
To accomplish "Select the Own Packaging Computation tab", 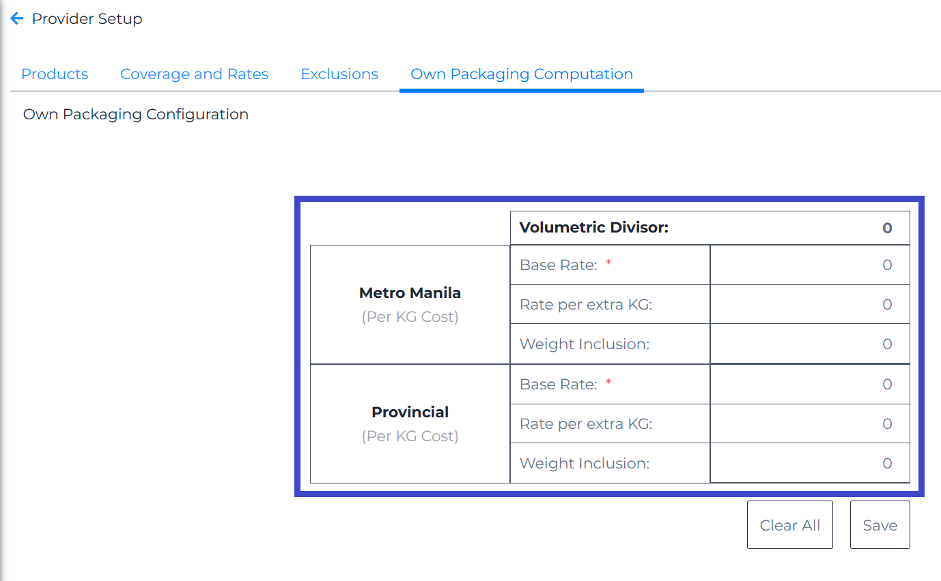I will point(522,74).
